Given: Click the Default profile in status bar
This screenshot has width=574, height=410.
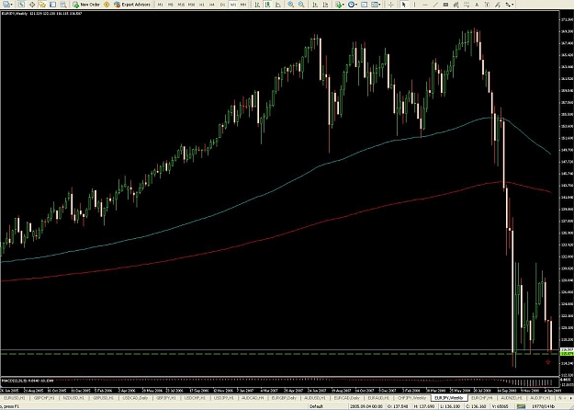Looking at the screenshot, I should click(316, 406).
